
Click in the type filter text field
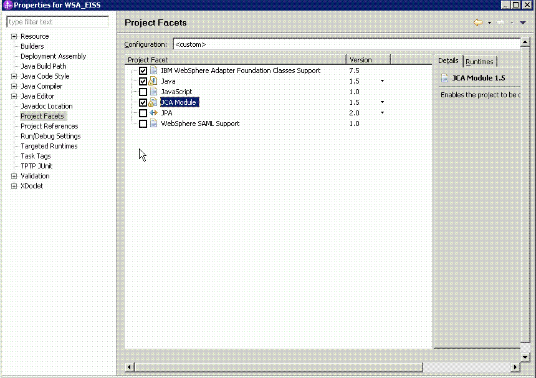[x=58, y=22]
